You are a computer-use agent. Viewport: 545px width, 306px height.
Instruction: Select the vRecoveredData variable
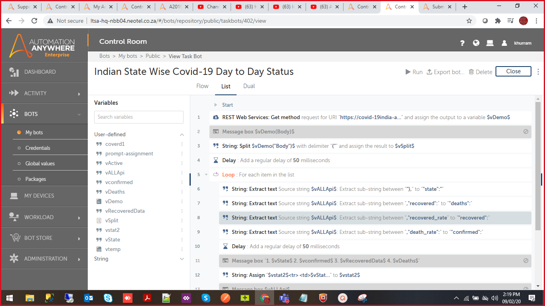(x=125, y=211)
